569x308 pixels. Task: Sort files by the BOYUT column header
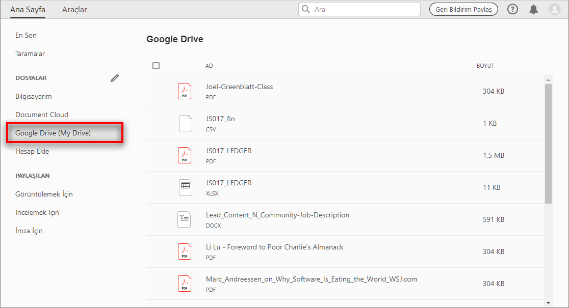click(x=485, y=66)
